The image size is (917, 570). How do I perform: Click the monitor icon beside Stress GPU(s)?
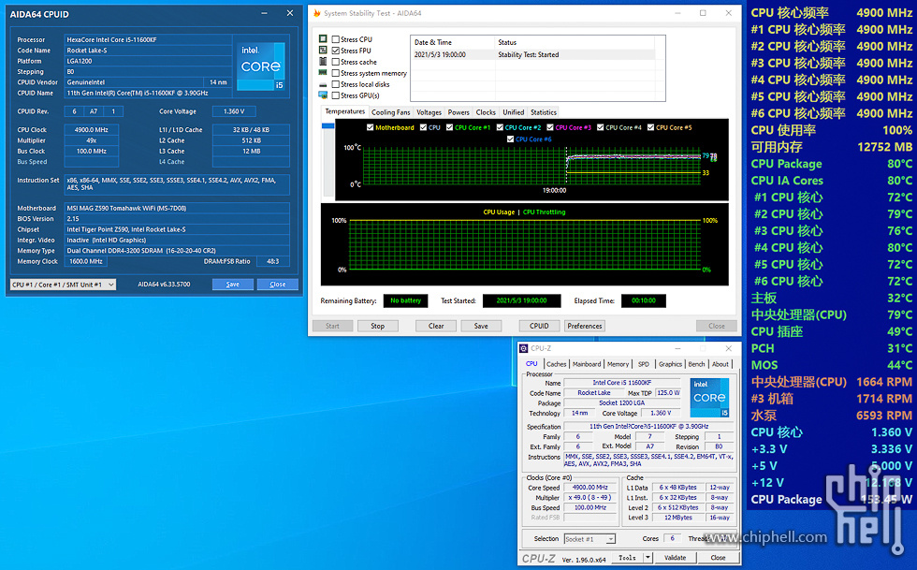point(323,95)
